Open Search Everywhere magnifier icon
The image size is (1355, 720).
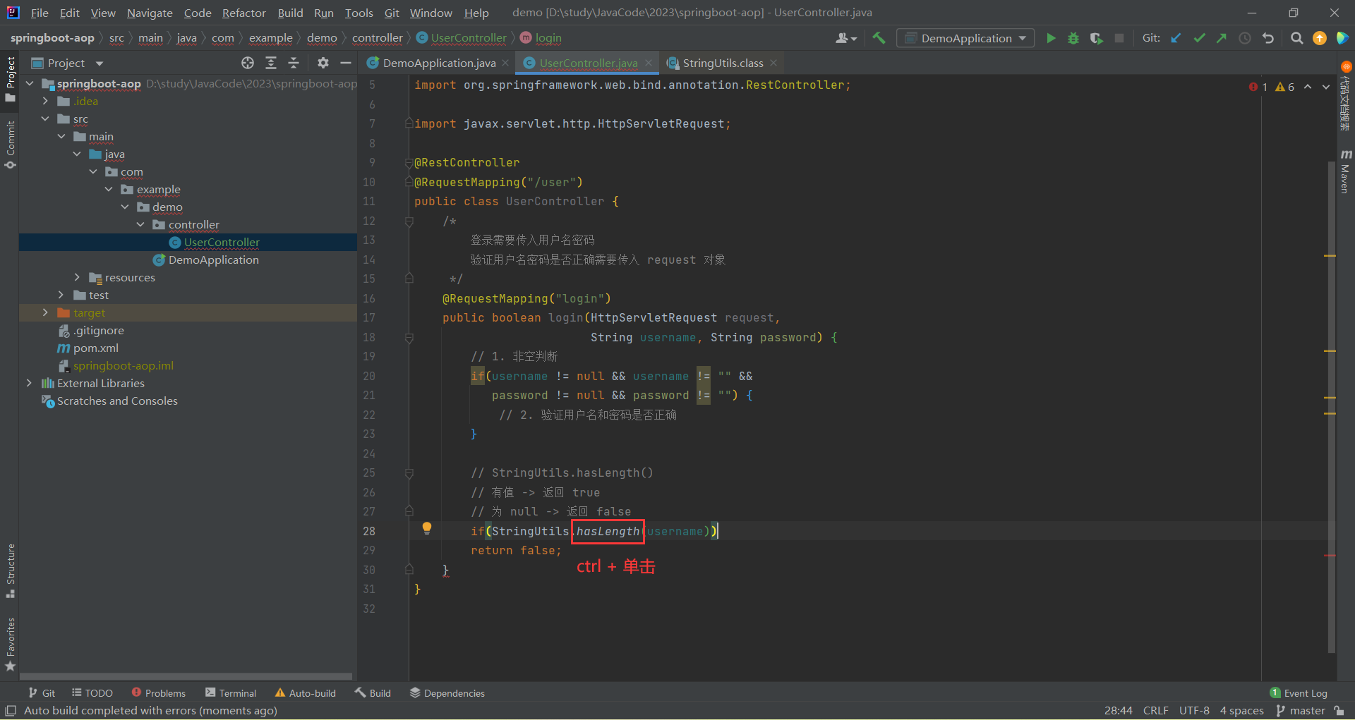[x=1296, y=38]
